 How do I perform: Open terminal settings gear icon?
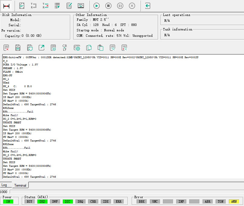pyautogui.click(x=77, y=48)
